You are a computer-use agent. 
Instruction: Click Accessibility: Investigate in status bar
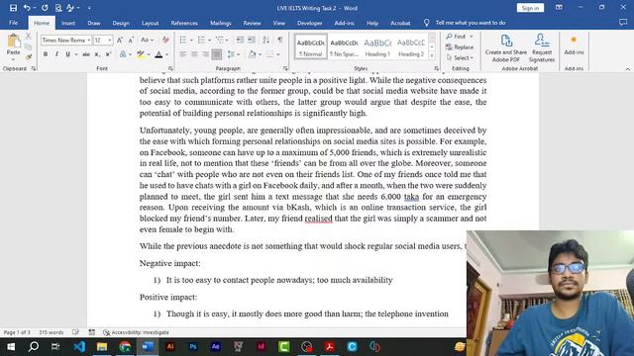136,332
